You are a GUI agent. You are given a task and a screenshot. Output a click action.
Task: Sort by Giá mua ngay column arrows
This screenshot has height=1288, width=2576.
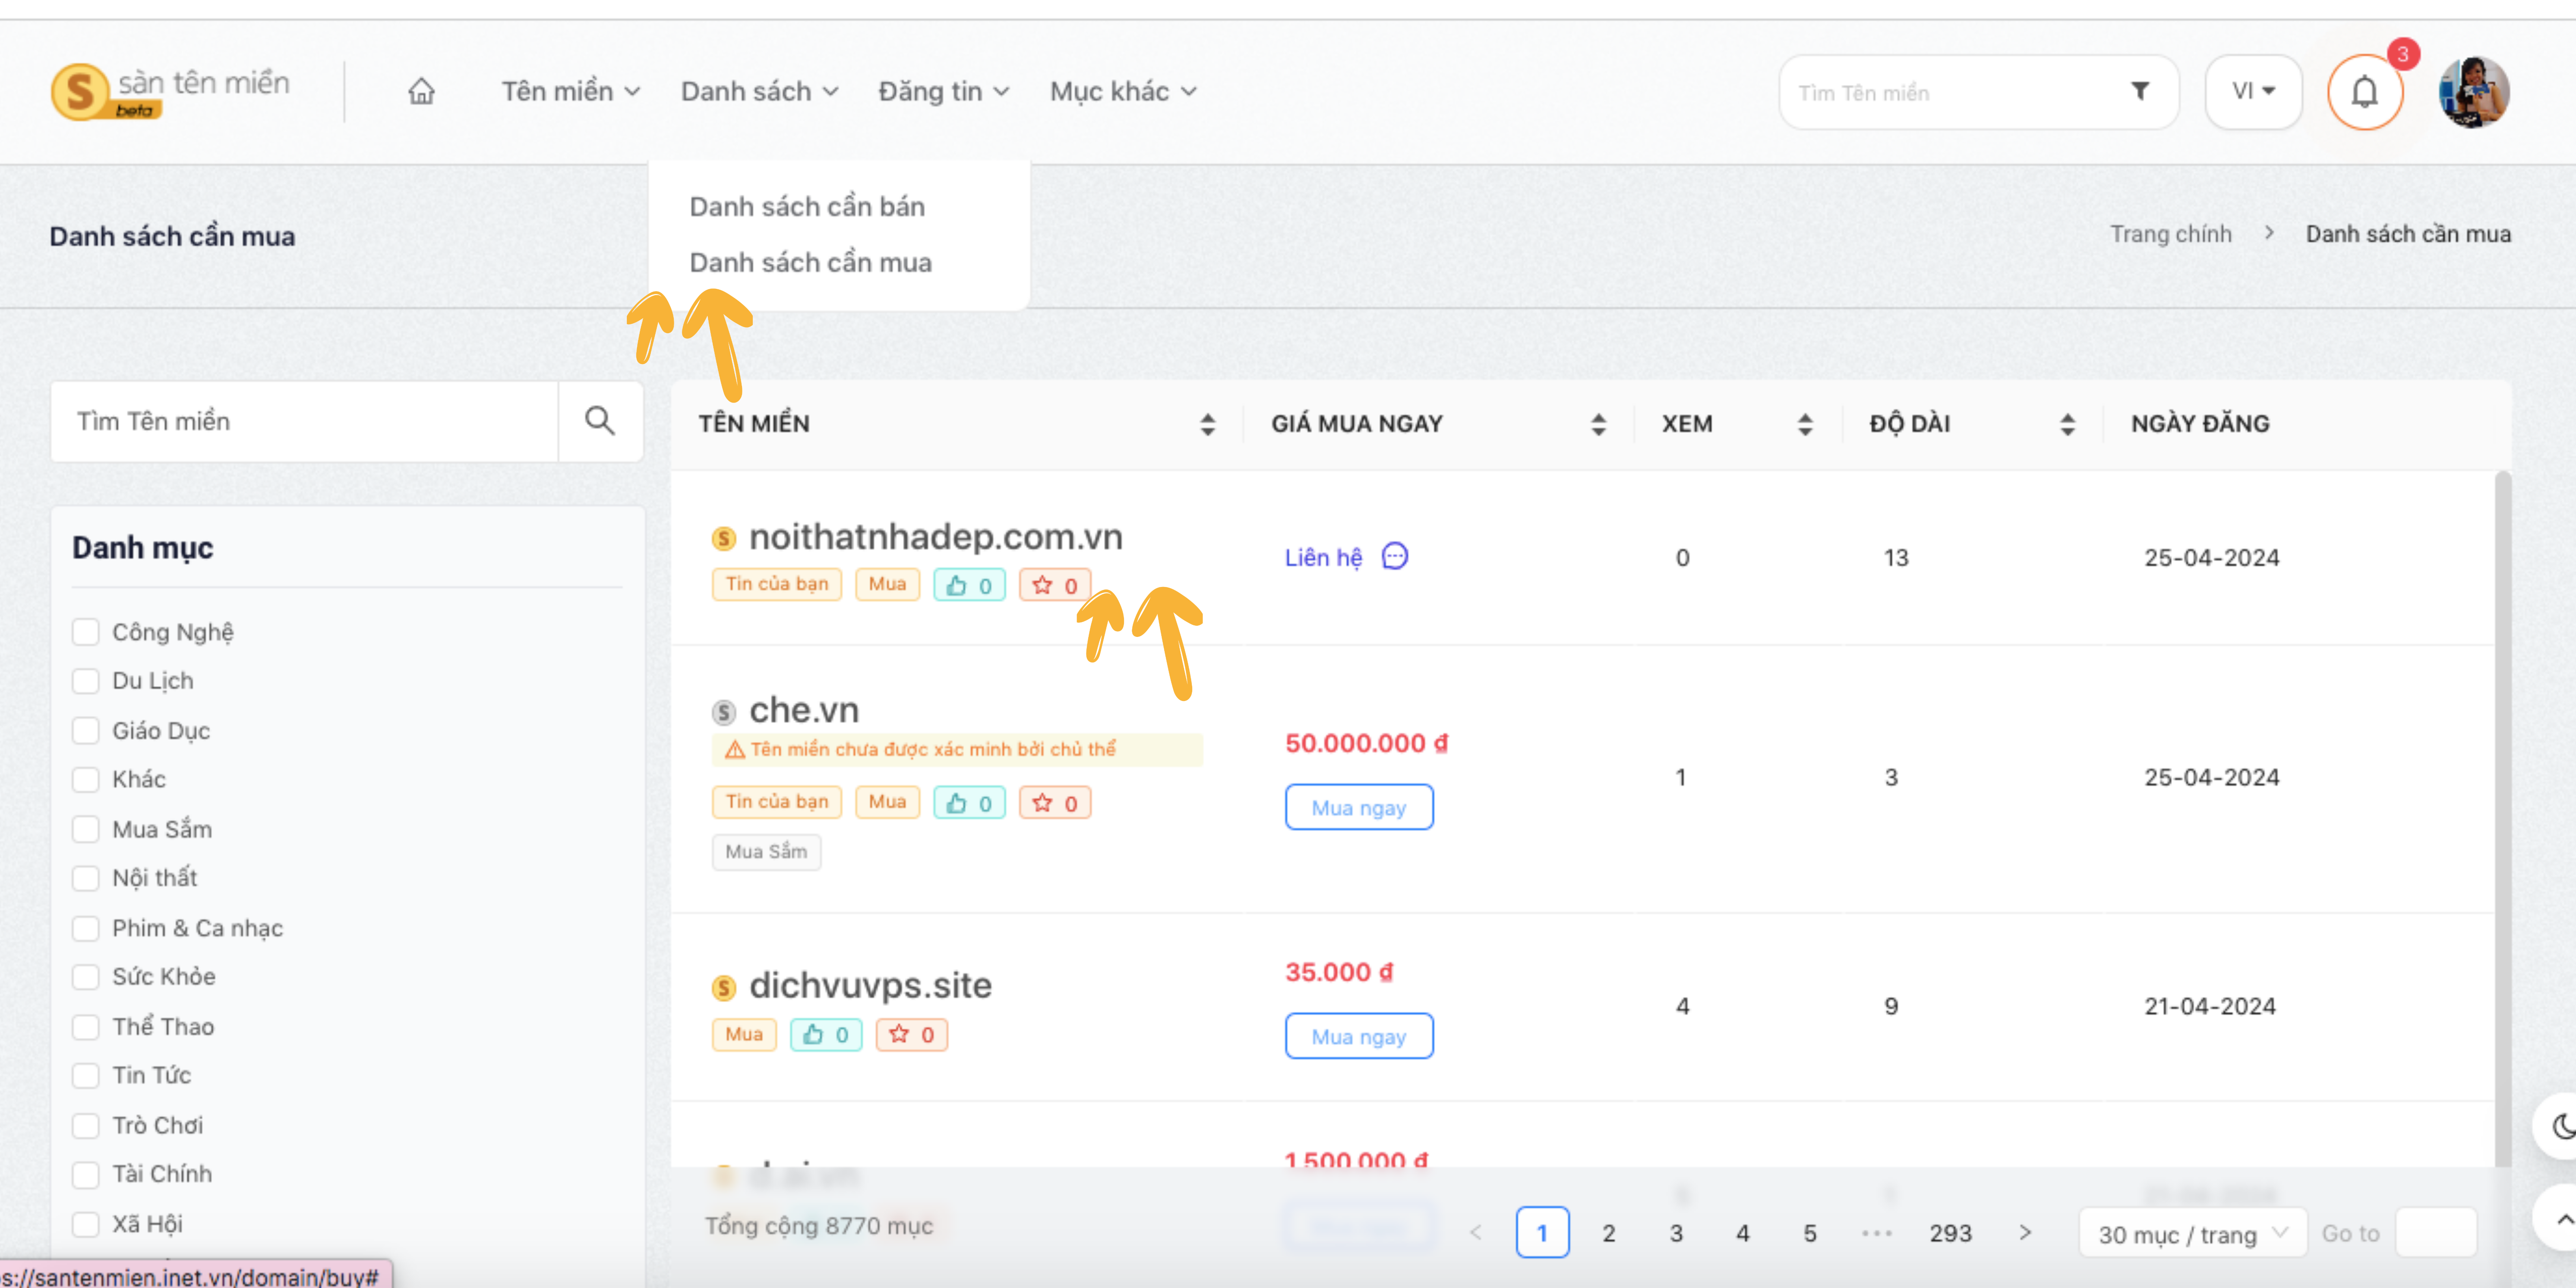(x=1598, y=424)
